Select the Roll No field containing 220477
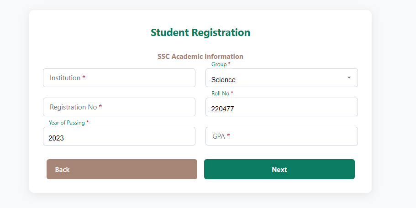This screenshot has width=416, height=208. [281, 108]
